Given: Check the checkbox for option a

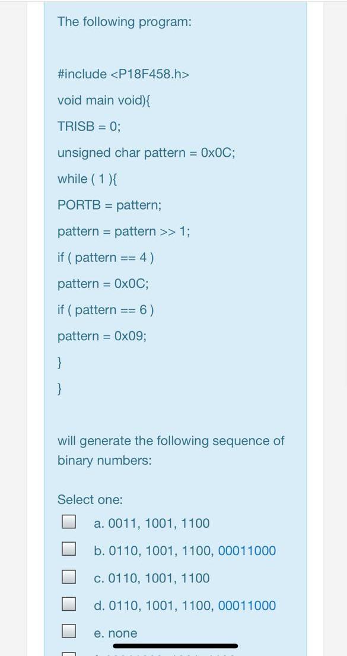Looking at the screenshot, I should pyautogui.click(x=68, y=521).
